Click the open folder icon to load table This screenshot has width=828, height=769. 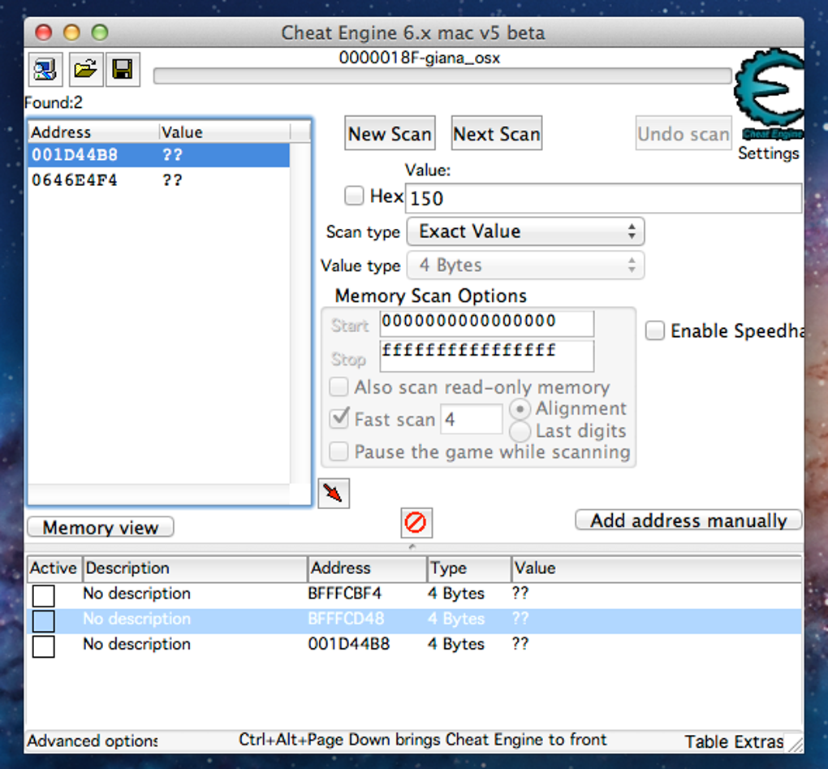85,69
